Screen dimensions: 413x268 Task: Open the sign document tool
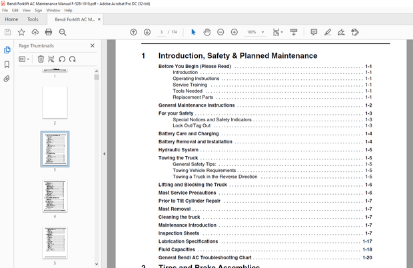pyautogui.click(x=341, y=32)
